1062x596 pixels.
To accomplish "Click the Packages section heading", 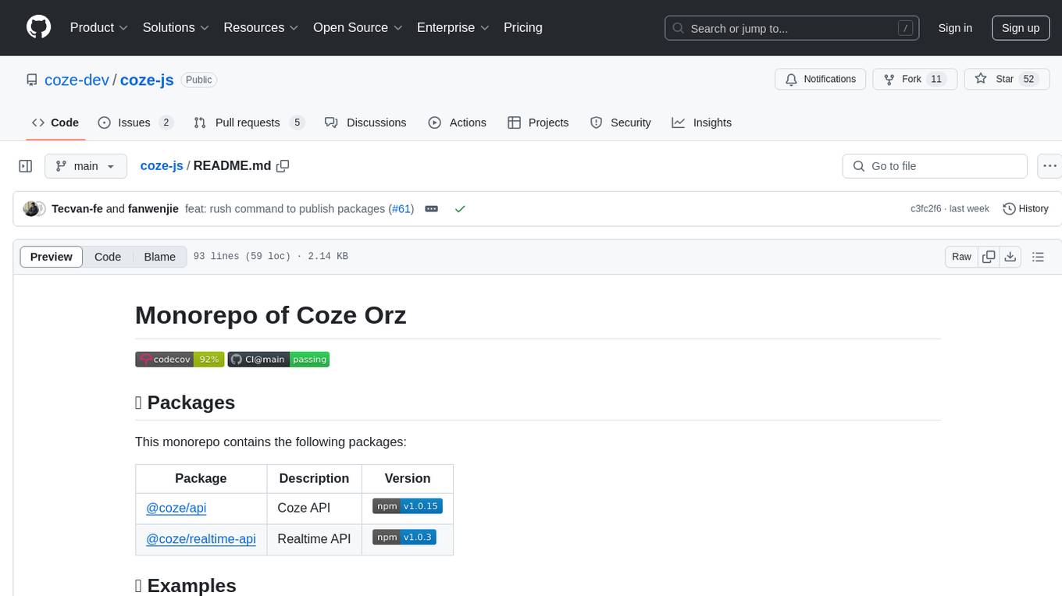I will [x=185, y=403].
